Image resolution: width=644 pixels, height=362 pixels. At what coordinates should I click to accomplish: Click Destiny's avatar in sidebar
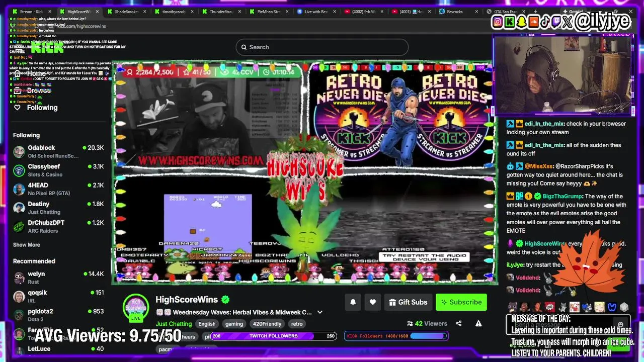pos(19,208)
